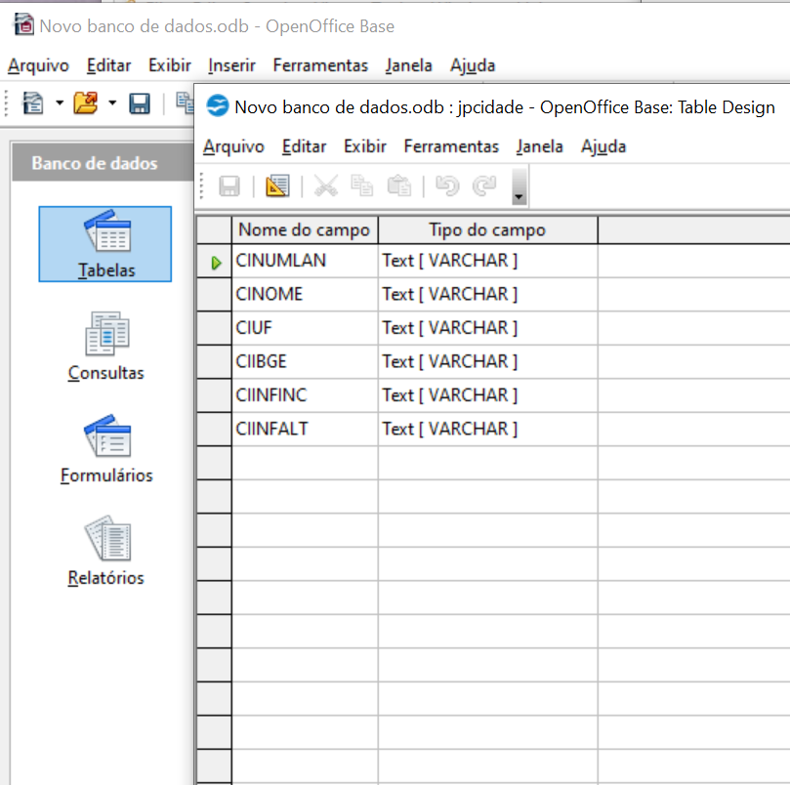Expand the New document dropdown arrow
Viewport: 790px width, 785px height.
(60, 103)
